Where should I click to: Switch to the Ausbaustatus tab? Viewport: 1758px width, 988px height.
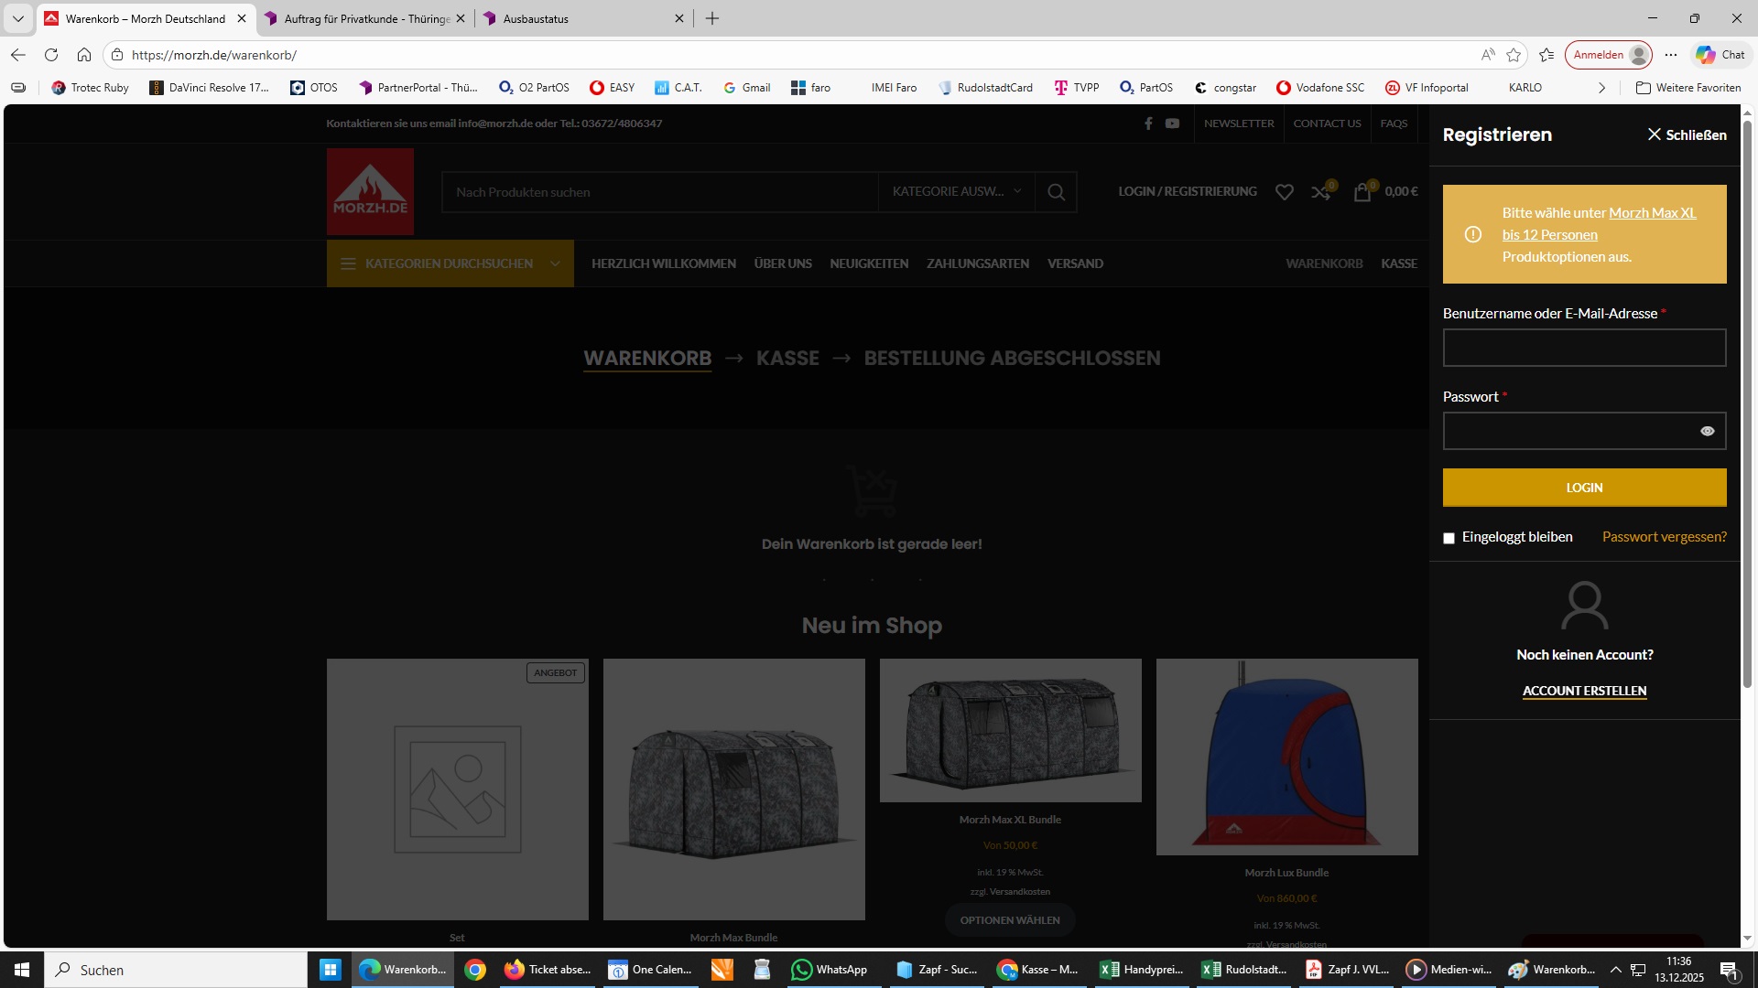pyautogui.click(x=536, y=18)
